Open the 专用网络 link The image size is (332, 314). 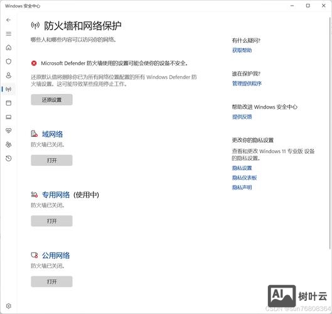56,195
